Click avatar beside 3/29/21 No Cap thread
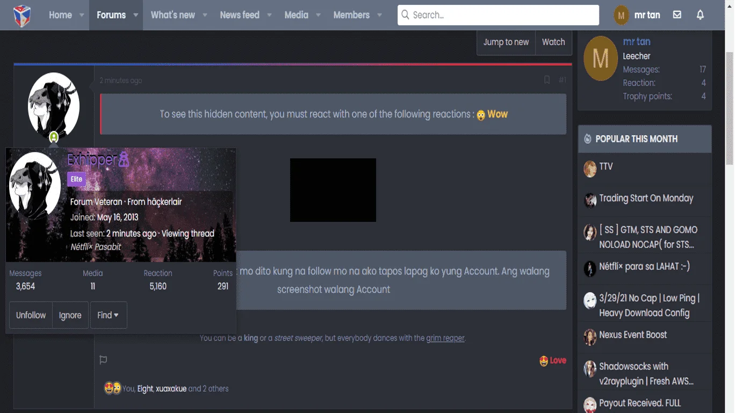 (x=590, y=300)
